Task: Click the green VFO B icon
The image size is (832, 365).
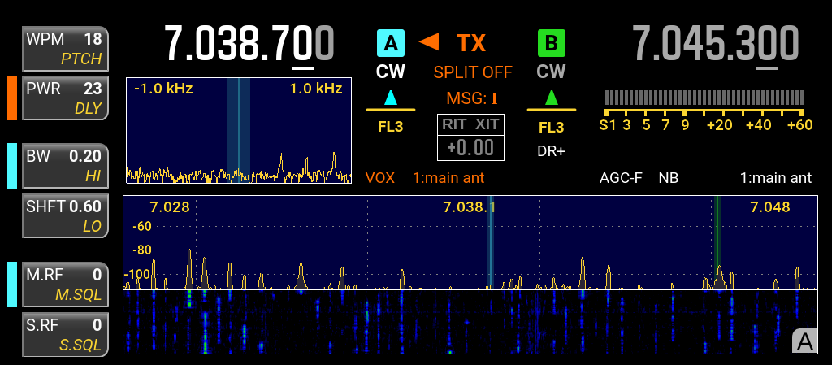Action: 551,43
